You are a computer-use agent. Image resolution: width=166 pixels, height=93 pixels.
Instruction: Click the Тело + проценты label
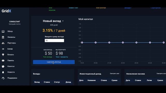(x=62, y=57)
